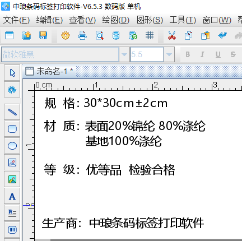Image resolution: width=242 pixels, height=241 pixels.
Task: Undo with blue arrow icon
Action: [222, 35]
